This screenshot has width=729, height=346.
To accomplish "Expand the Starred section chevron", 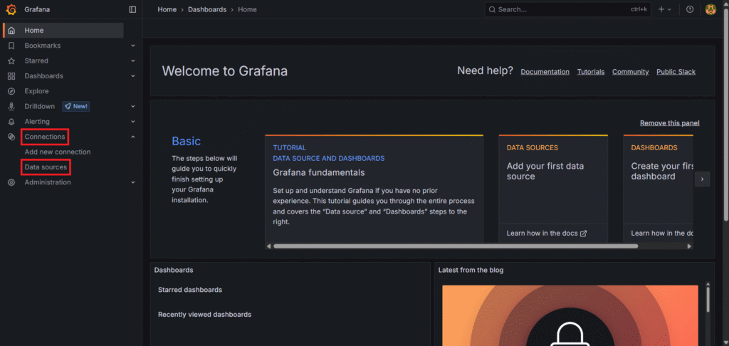I will coord(133,61).
